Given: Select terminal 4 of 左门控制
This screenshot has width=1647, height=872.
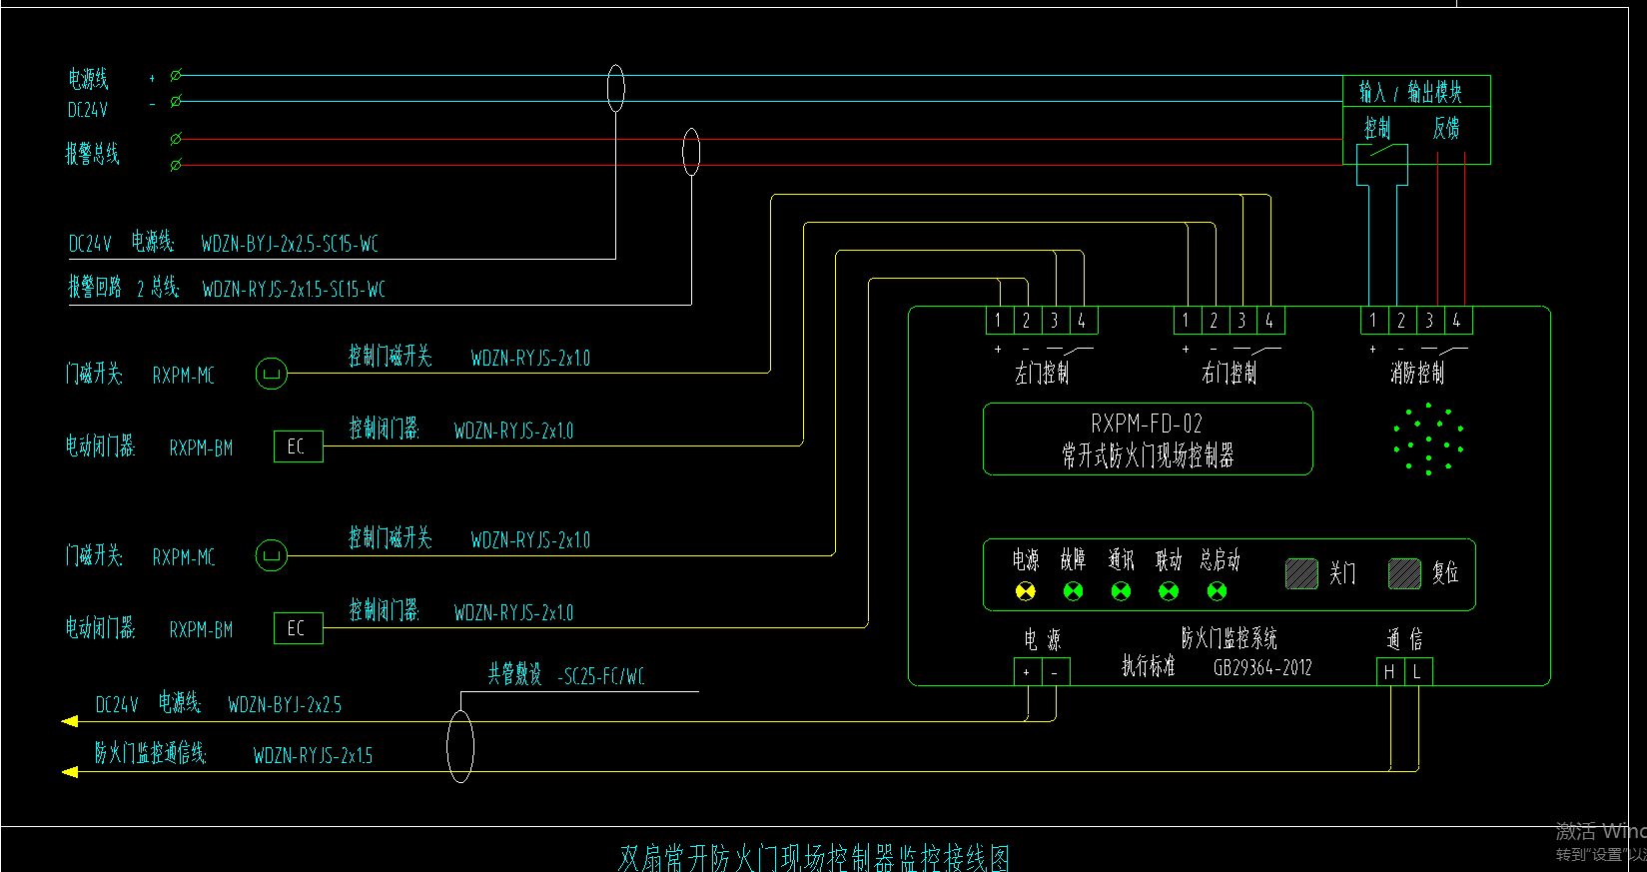Looking at the screenshot, I should [x=1083, y=320].
